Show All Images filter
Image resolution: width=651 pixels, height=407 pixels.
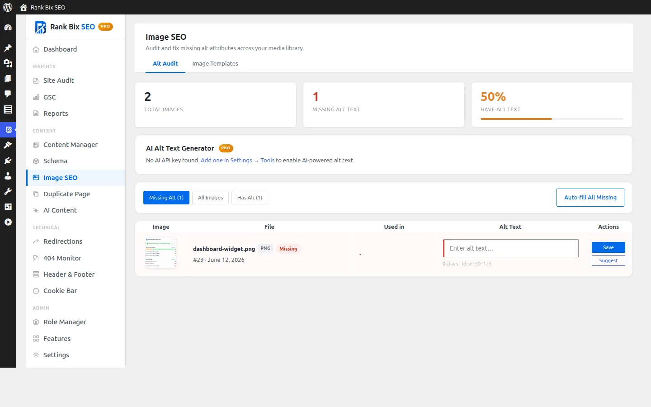(x=210, y=198)
